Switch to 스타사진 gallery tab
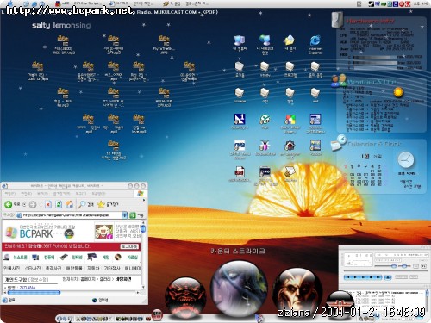This screenshot has width=431, height=323. (33, 268)
